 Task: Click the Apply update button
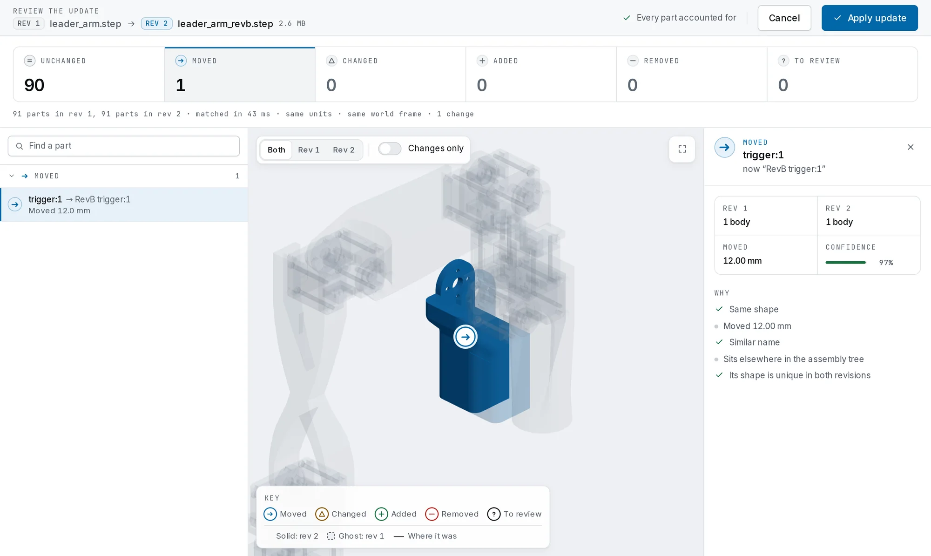point(870,18)
